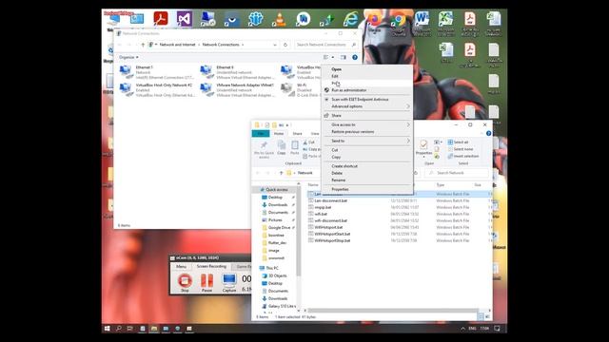Screen dimensions: 609x342
Task: Select the Ethernet 1 network adapter
Action: 156,72
